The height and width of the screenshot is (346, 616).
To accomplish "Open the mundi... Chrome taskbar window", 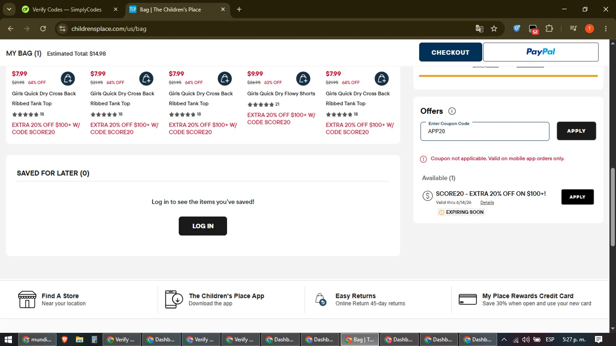I will 37,339.
